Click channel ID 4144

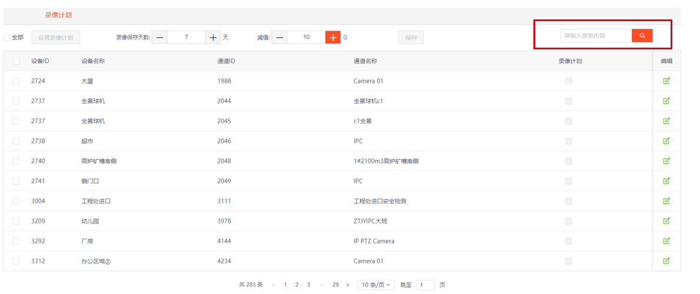click(x=224, y=241)
